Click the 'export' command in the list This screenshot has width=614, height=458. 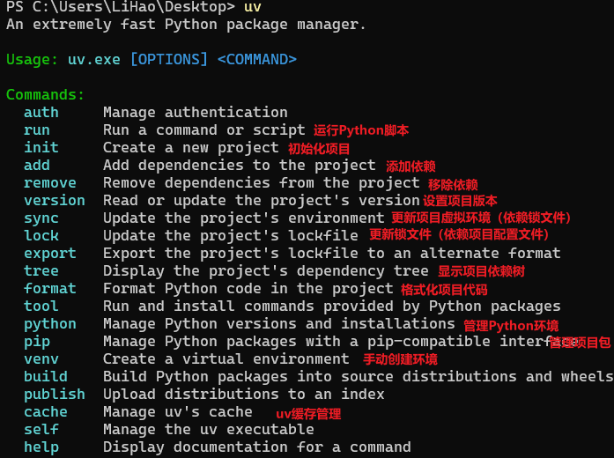pos(49,254)
